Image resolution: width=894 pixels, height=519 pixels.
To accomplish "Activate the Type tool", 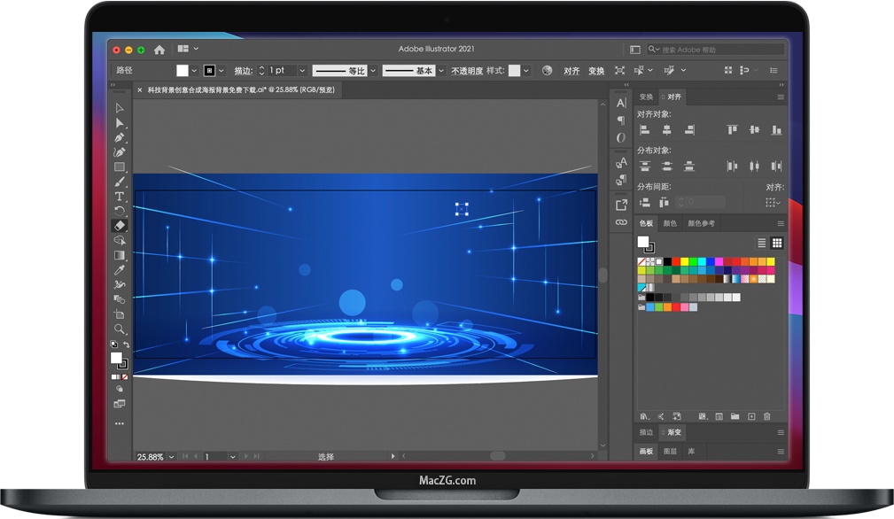I will pyautogui.click(x=120, y=196).
